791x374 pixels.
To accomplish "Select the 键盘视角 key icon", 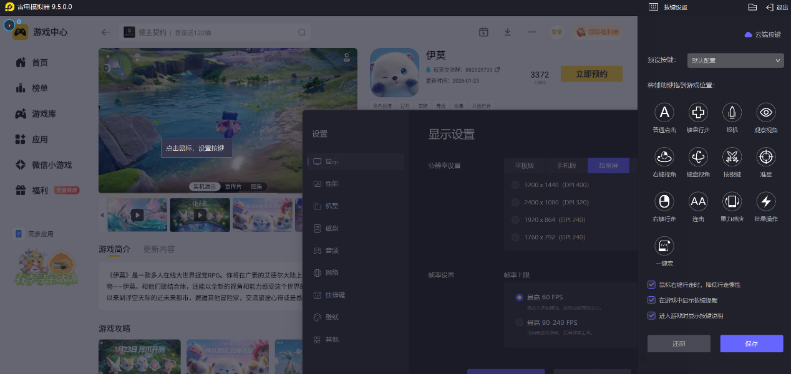I will pyautogui.click(x=698, y=156).
